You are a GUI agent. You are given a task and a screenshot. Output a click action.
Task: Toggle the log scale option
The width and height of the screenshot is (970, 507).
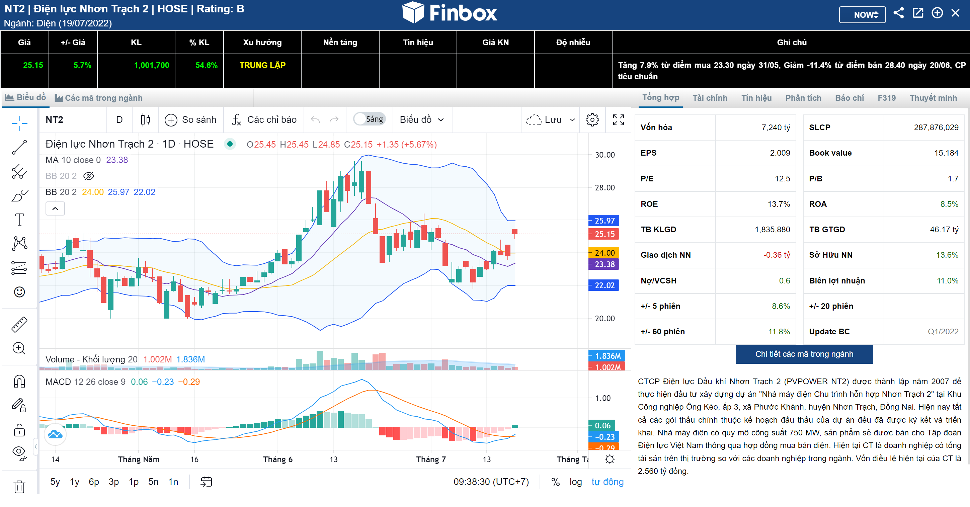click(x=575, y=482)
